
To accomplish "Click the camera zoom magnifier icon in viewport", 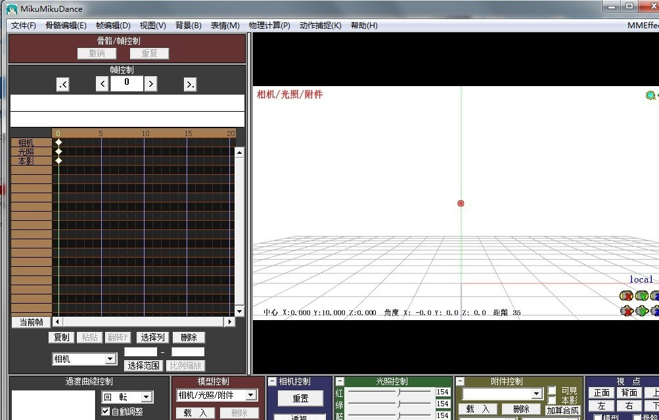I will [x=650, y=95].
